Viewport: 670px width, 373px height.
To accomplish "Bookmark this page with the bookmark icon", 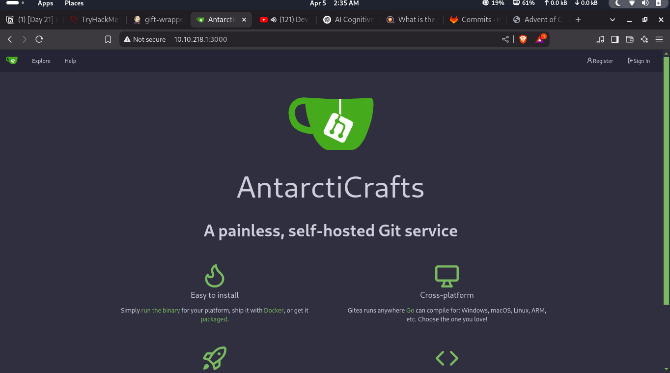I will [x=108, y=39].
